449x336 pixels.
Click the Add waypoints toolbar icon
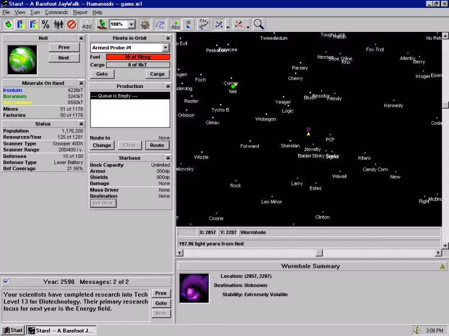tap(87, 25)
